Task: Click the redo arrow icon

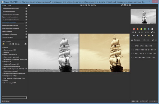Action: [148, 40]
